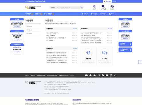142x105 pixels.
Task: Expand the 대출유형 dropdown in the search bar
Action: pyautogui.click(x=55, y=7)
